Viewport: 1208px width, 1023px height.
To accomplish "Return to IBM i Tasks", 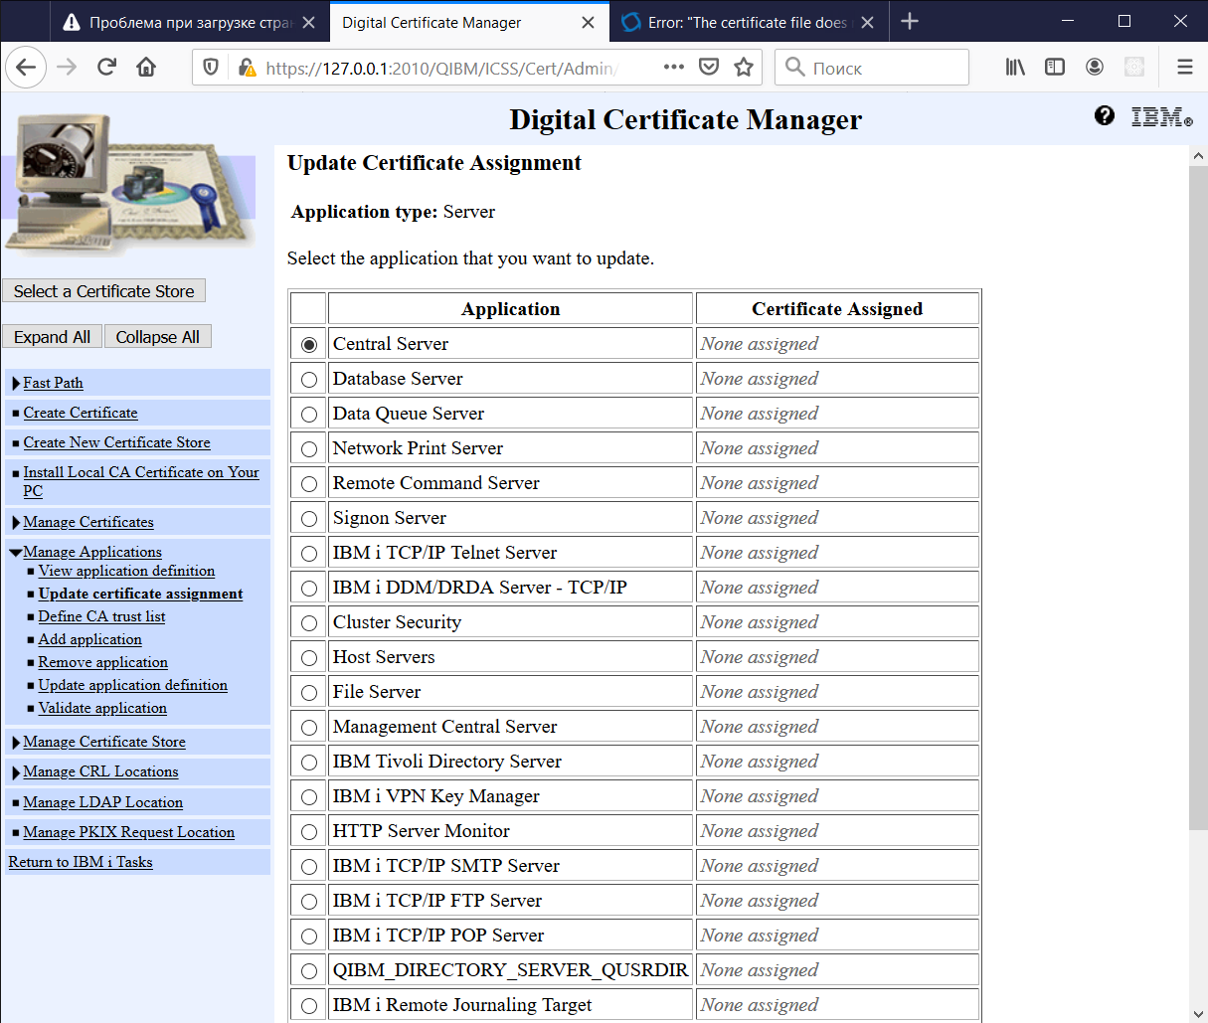I will [x=81, y=862].
